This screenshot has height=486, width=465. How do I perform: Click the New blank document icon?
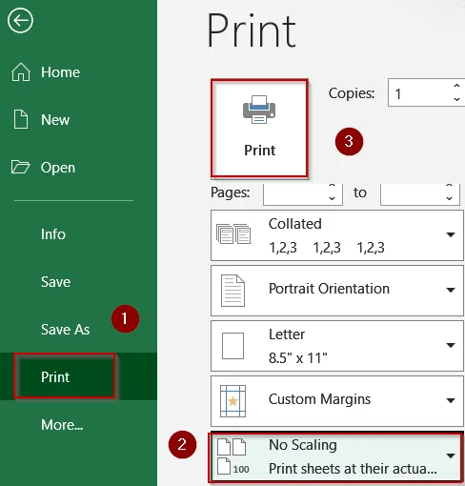21,119
